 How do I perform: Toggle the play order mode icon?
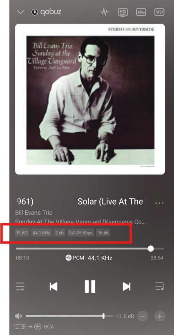[20, 287]
